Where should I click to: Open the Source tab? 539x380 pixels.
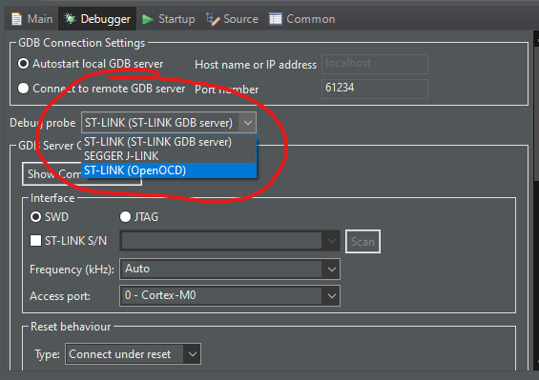point(232,19)
